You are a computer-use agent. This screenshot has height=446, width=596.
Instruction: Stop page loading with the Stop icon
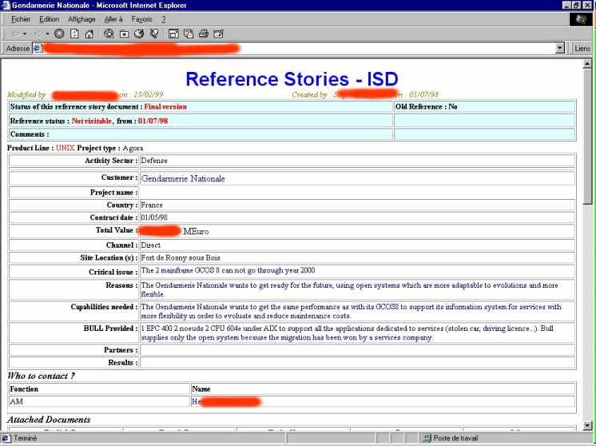click(59, 34)
